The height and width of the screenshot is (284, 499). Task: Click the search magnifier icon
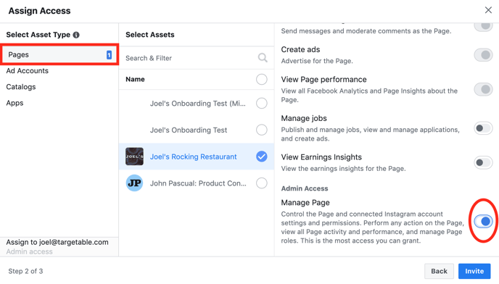(263, 58)
